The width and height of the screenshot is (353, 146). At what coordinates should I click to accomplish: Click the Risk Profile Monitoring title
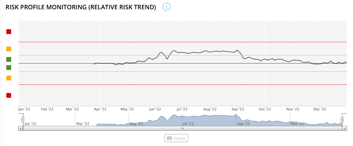coord(81,7)
